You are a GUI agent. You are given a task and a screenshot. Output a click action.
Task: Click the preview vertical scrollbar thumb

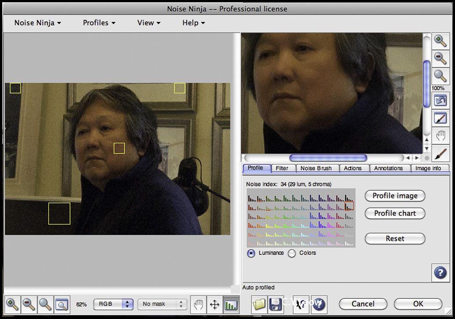click(x=426, y=84)
